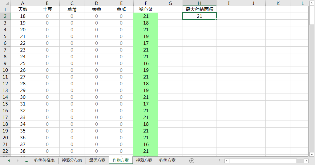
Task: Select 卷心菜 value 16 in day 25 row
Action: (x=146, y=63)
